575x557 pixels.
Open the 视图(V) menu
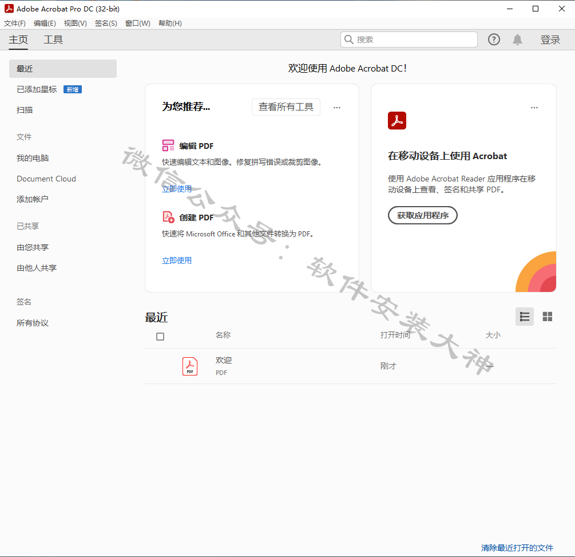[75, 23]
